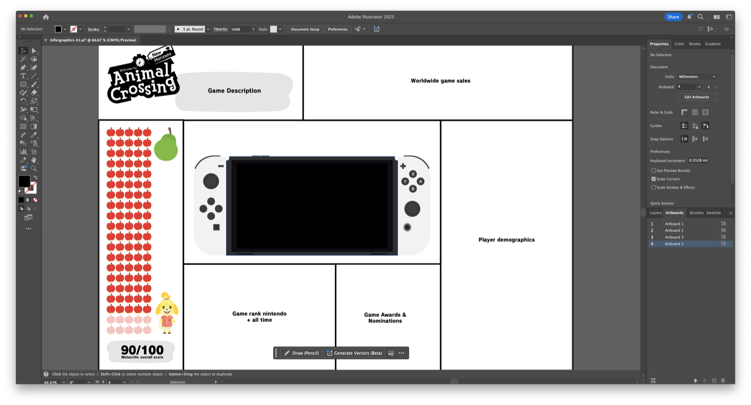Open the Artboard number dropdown in Properties
Image resolution: width=751 pixels, height=405 pixels.
pyautogui.click(x=699, y=87)
